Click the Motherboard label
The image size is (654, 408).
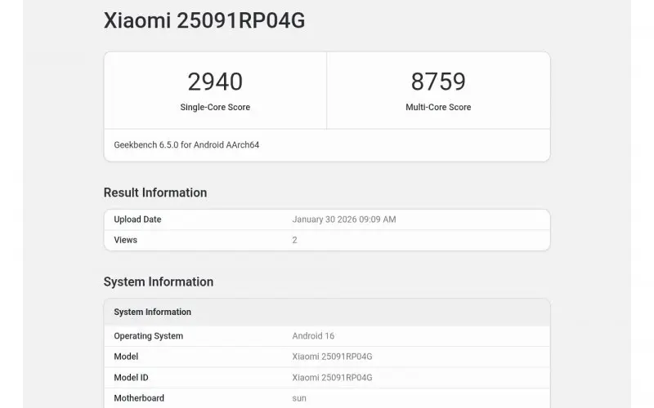139,398
